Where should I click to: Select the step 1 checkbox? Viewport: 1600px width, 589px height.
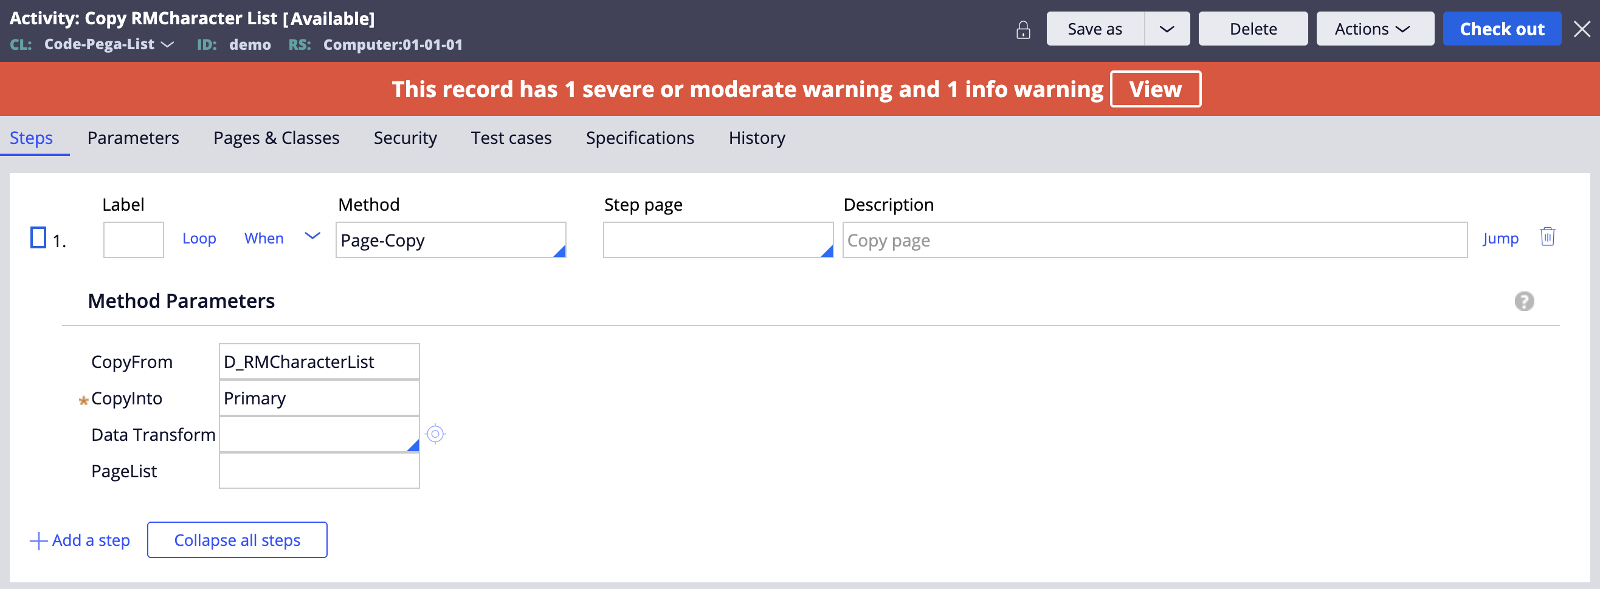coord(38,237)
